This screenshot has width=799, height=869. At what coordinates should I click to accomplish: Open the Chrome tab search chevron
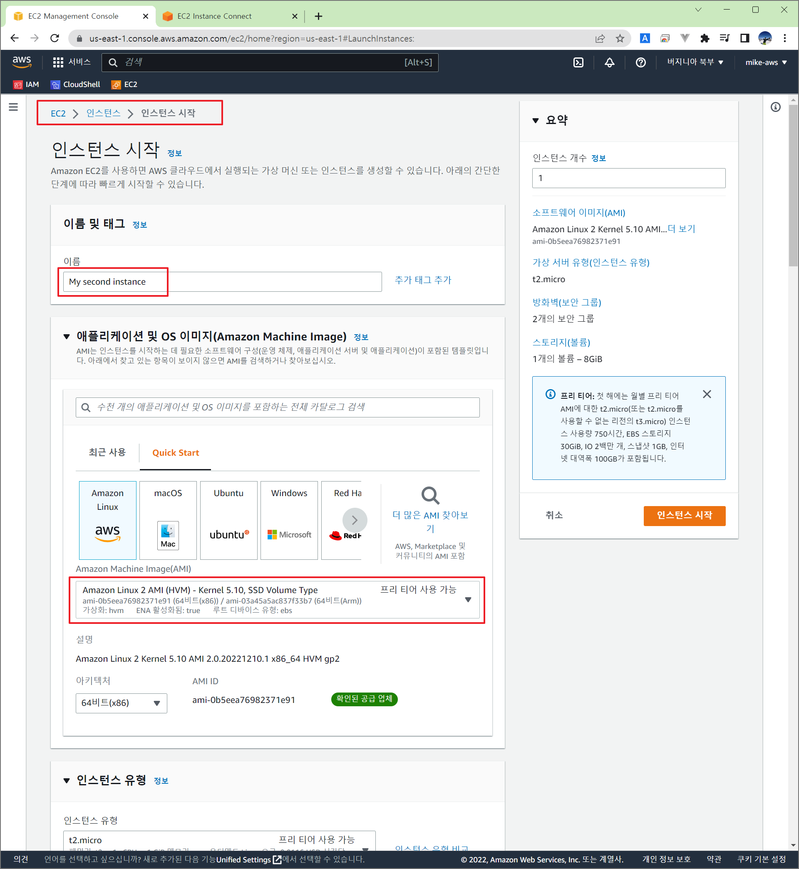click(698, 10)
